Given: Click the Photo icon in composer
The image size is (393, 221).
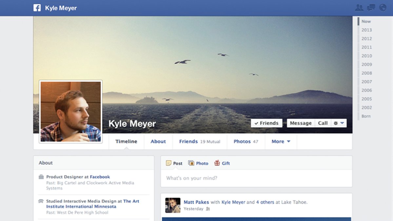Looking at the screenshot, I should coord(191,163).
